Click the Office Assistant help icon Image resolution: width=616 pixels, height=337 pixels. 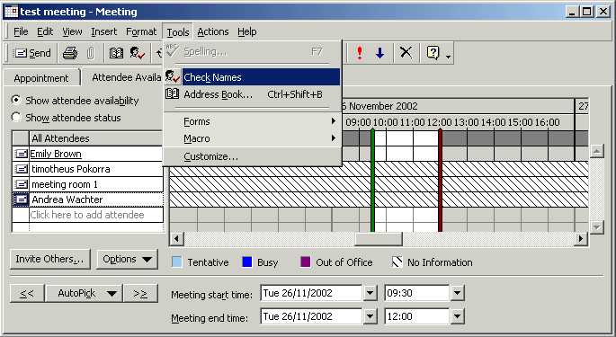coord(433,53)
